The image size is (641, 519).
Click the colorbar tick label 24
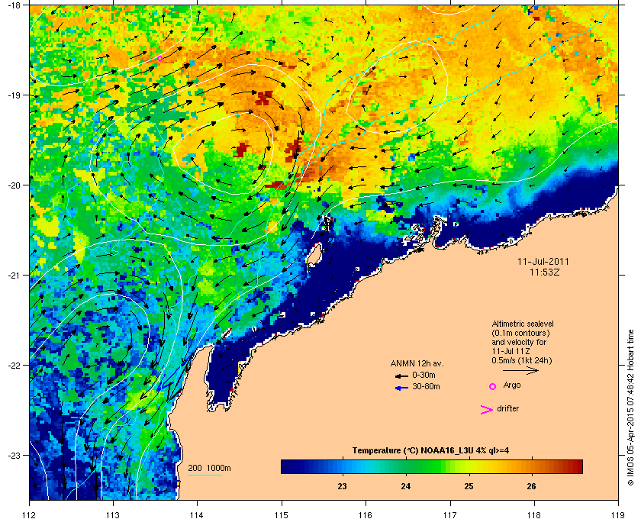tap(405, 486)
